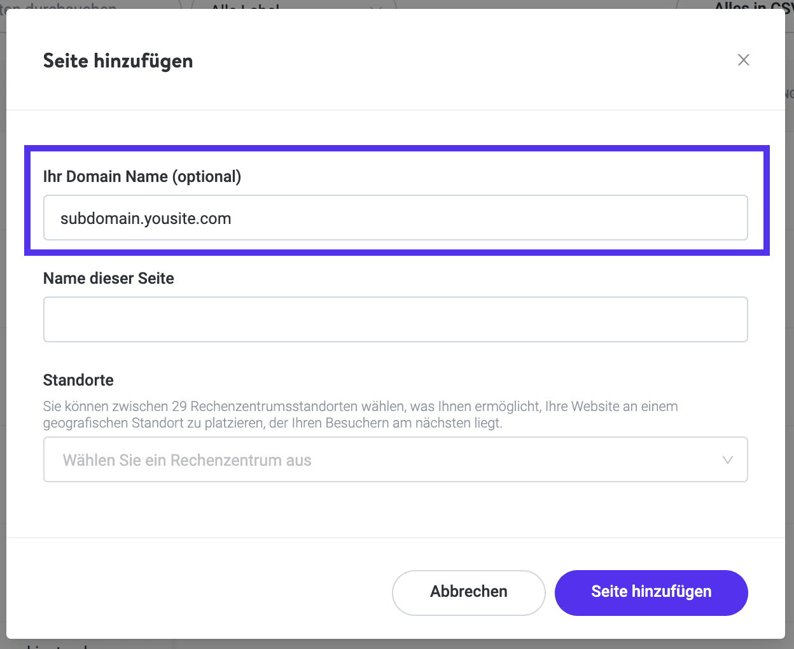Cancel with the "Abbrechen" button

point(468,592)
